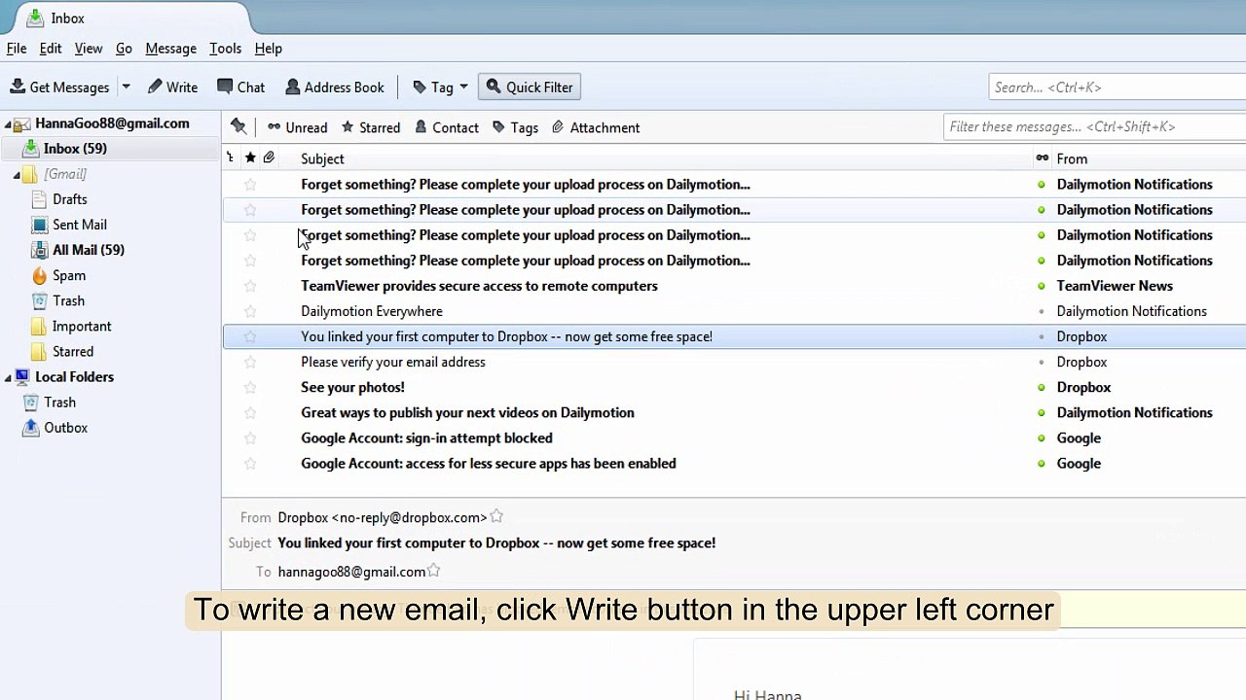Collapse the Local Folders tree
The image size is (1246, 700).
9,378
